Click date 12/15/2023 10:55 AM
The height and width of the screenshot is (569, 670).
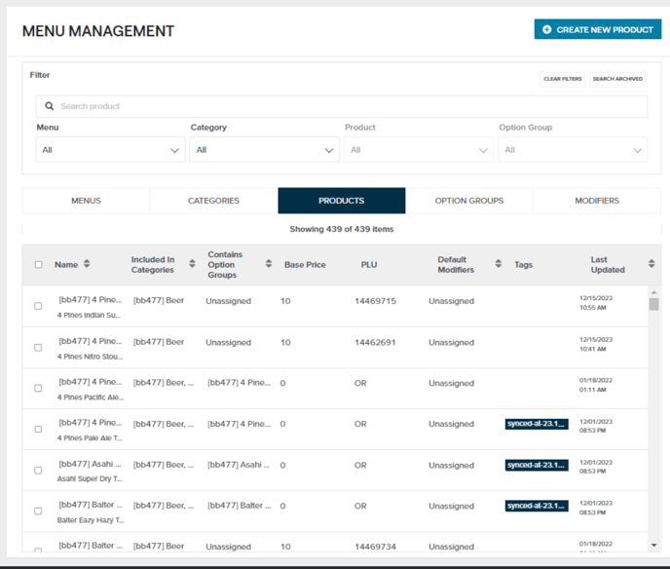(596, 303)
